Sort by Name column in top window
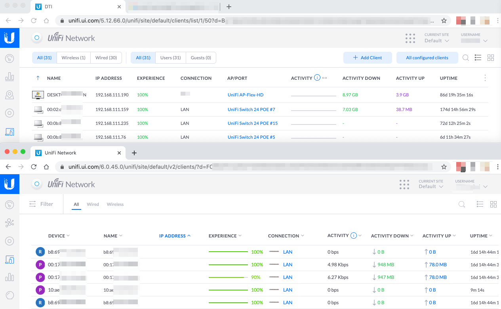The height and width of the screenshot is (309, 501). pyautogui.click(x=54, y=78)
